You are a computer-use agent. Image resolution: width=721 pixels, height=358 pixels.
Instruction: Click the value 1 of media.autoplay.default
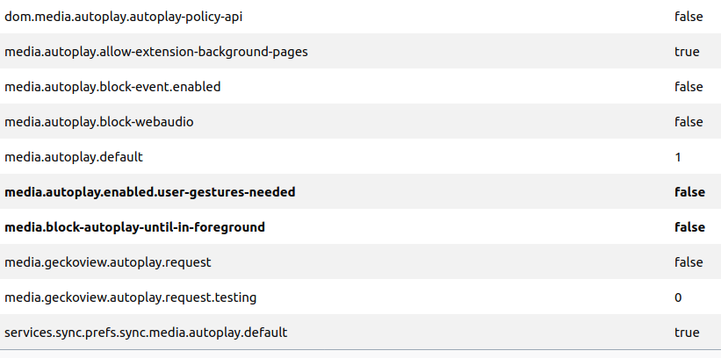(678, 157)
